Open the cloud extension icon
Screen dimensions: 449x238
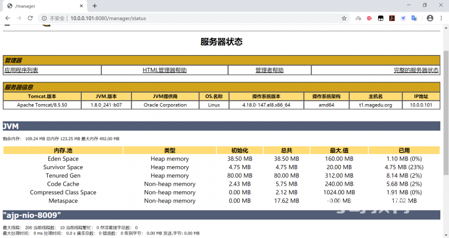click(x=358, y=18)
